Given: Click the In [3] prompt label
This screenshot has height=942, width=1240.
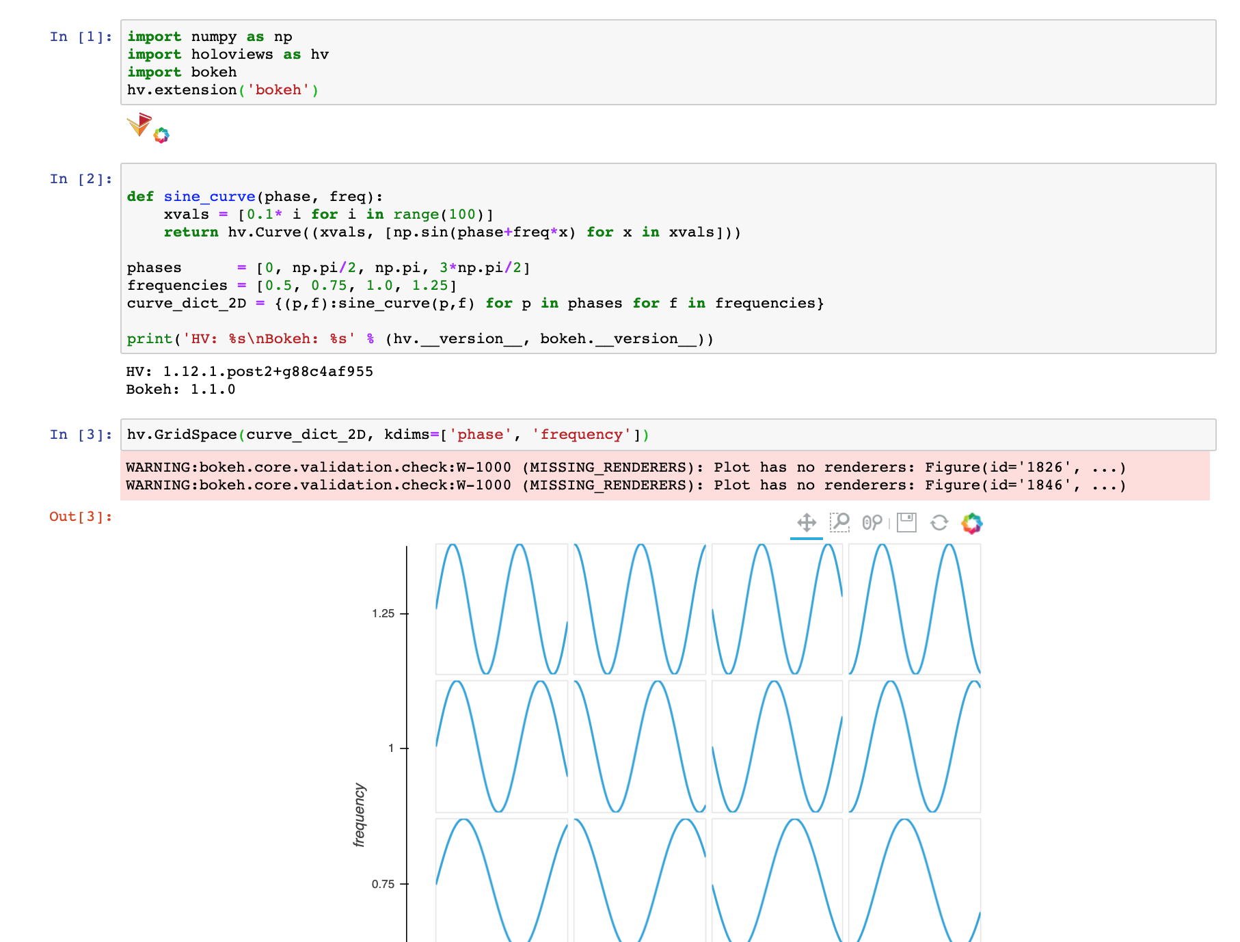Looking at the screenshot, I should point(79,433).
